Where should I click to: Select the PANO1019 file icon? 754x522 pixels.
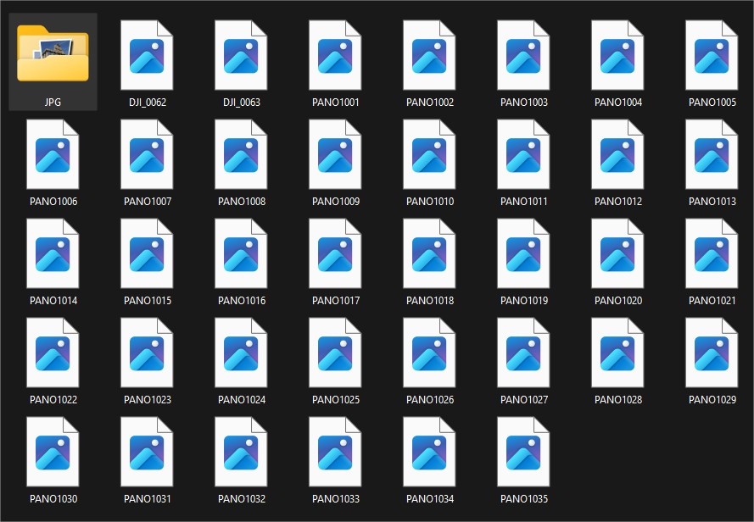(x=523, y=253)
